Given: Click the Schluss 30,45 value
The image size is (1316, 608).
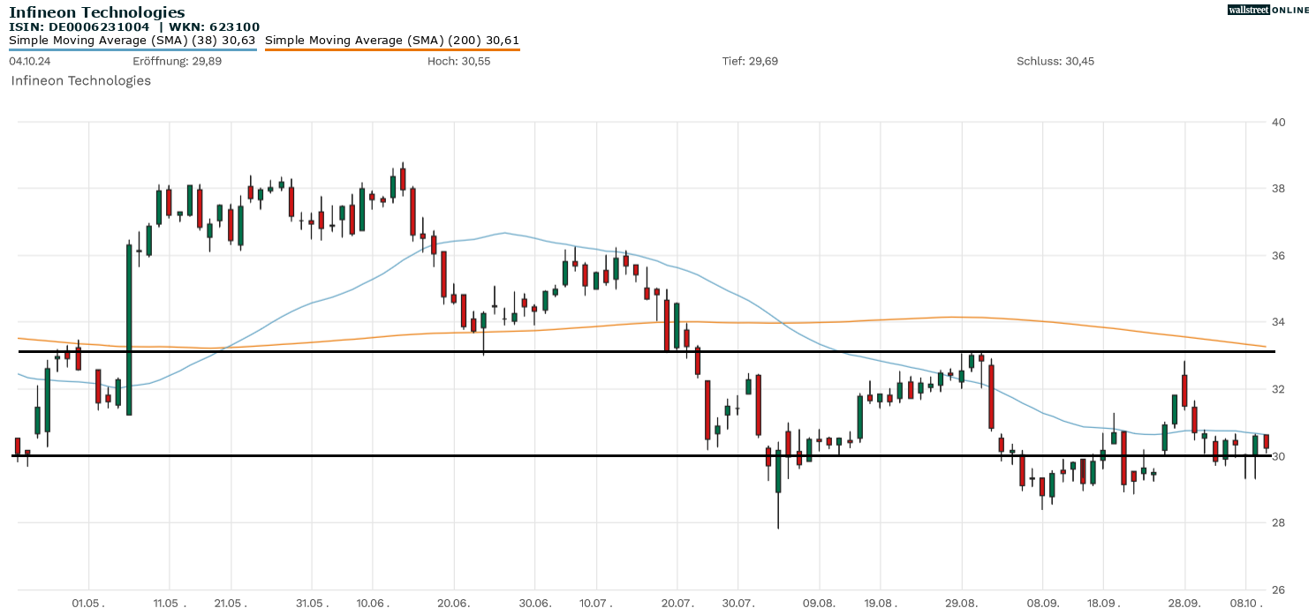Looking at the screenshot, I should point(1055,61).
